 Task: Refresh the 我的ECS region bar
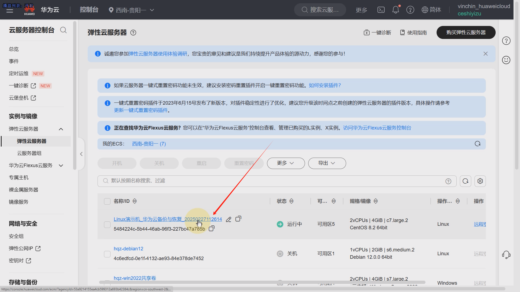(477, 144)
